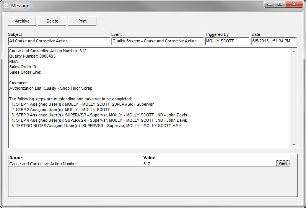View Cause and Corrective Action 312

[x=283, y=163]
